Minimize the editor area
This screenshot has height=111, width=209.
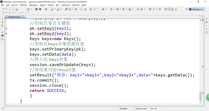coord(200,16)
